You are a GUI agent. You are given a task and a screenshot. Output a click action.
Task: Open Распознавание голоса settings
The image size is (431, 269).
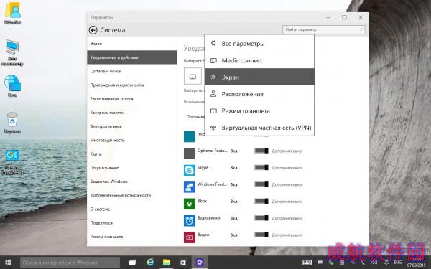click(x=132, y=99)
